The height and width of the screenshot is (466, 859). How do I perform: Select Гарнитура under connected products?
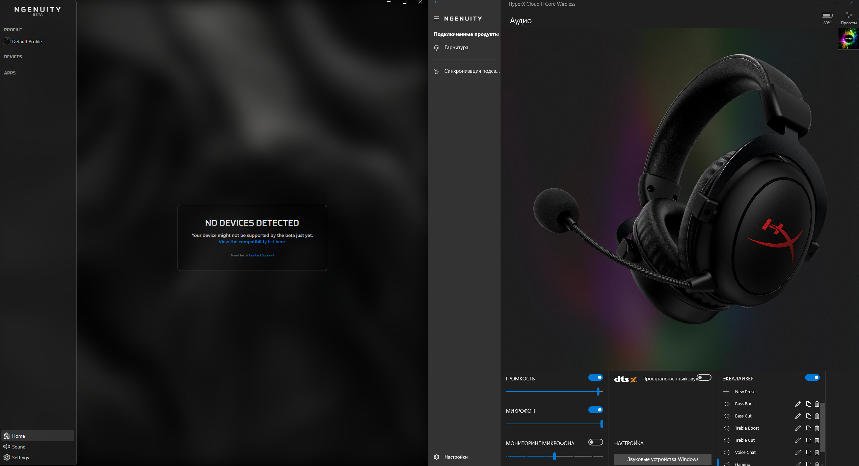456,48
